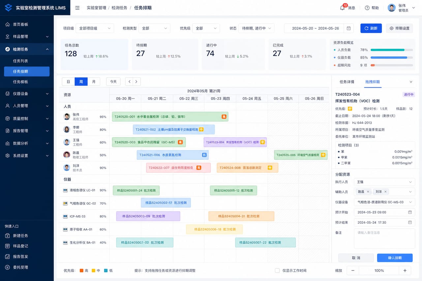Remove 陈晨 tag from 辅助人员
The width and height of the screenshot is (422, 281).
point(368,191)
